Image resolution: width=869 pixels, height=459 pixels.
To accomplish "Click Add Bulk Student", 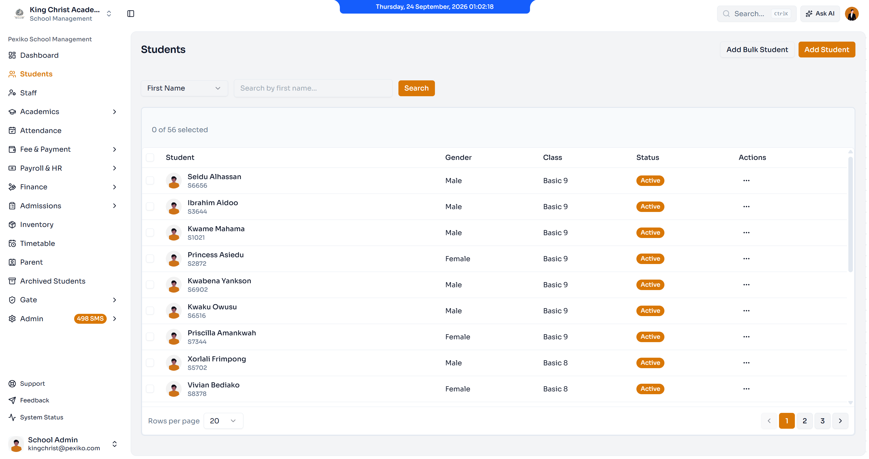I will point(757,50).
